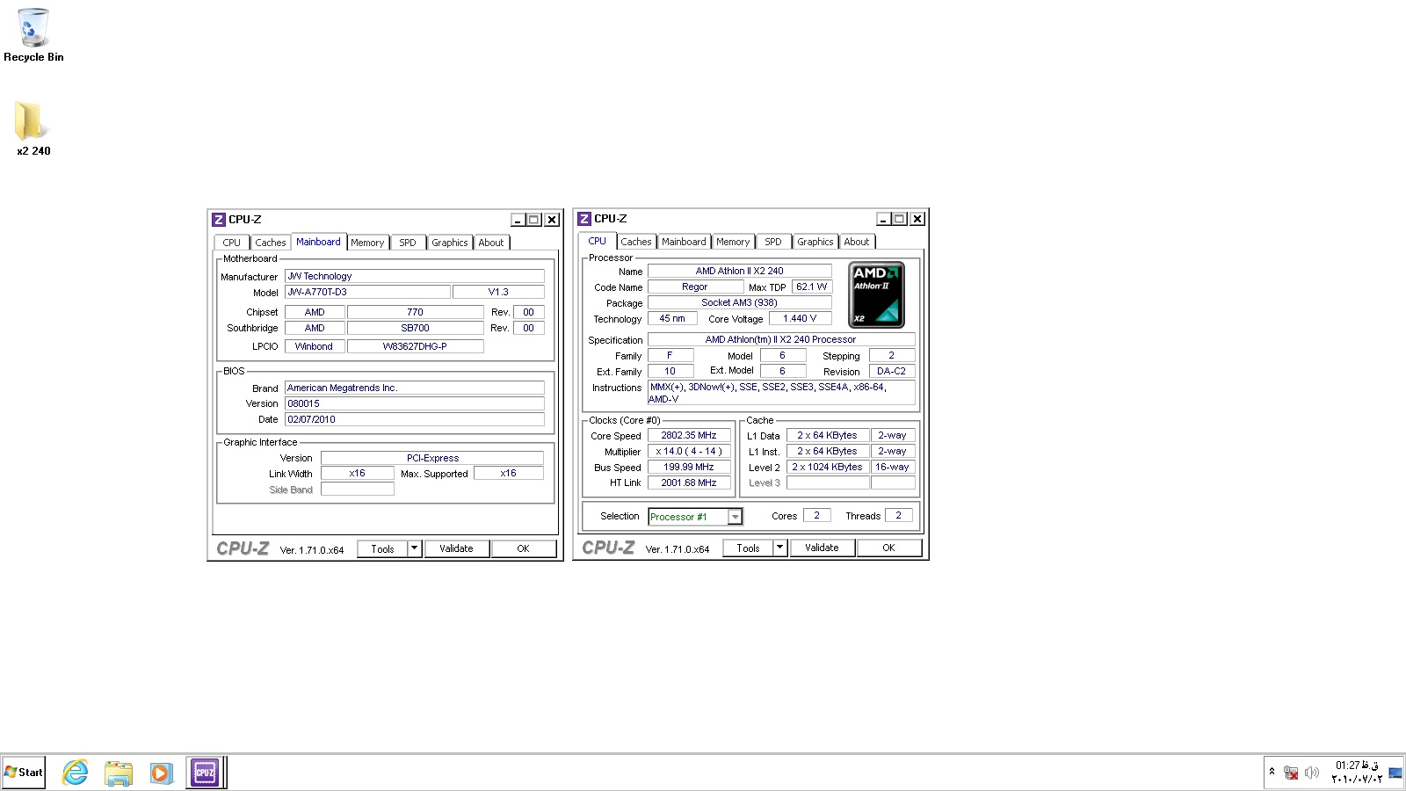This screenshot has height=791, width=1406.
Task: Open SPD tab in right CPU-Z window
Action: point(773,242)
